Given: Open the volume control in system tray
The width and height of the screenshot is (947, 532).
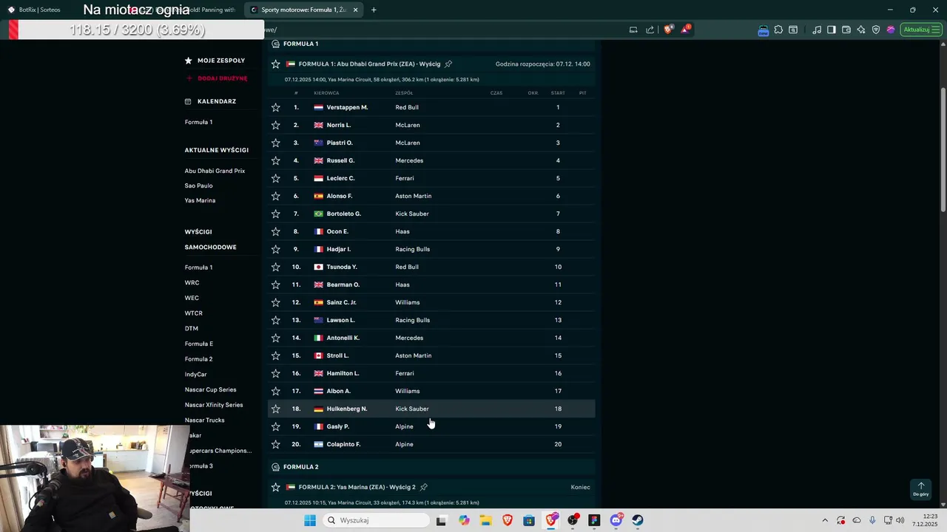Looking at the screenshot, I should (900, 520).
